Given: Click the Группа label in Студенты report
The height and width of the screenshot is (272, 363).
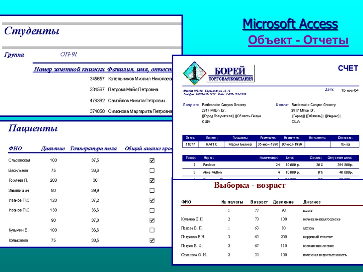Looking at the screenshot, I should (14, 55).
